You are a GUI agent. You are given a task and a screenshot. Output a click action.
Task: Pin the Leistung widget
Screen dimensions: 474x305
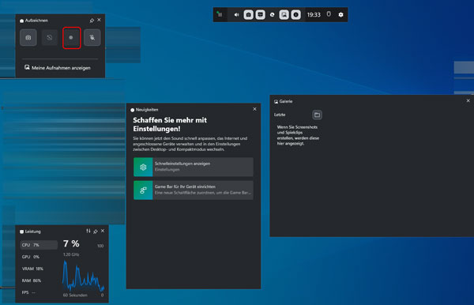pyautogui.click(x=96, y=232)
